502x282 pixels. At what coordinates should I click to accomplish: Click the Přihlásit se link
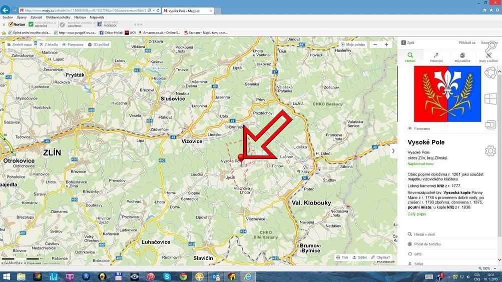coord(467,42)
